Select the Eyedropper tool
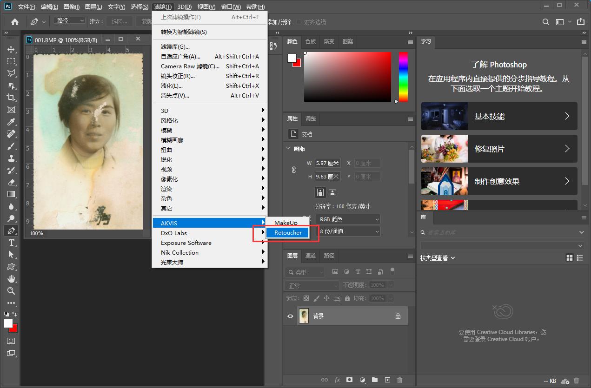 click(11, 122)
